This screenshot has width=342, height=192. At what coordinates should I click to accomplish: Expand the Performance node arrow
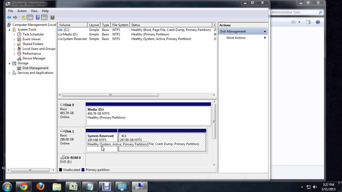pos(15,54)
